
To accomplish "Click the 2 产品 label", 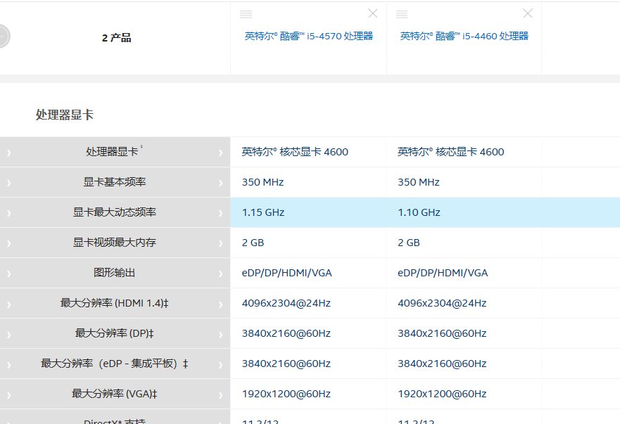I will pos(116,36).
